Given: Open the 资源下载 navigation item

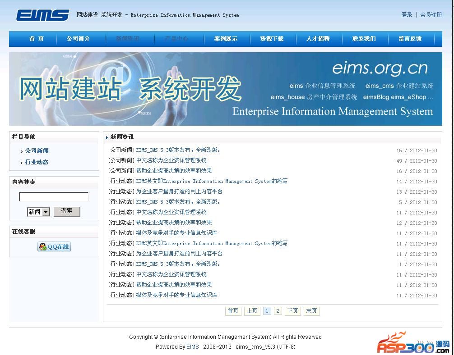Looking at the screenshot, I should [x=272, y=39].
